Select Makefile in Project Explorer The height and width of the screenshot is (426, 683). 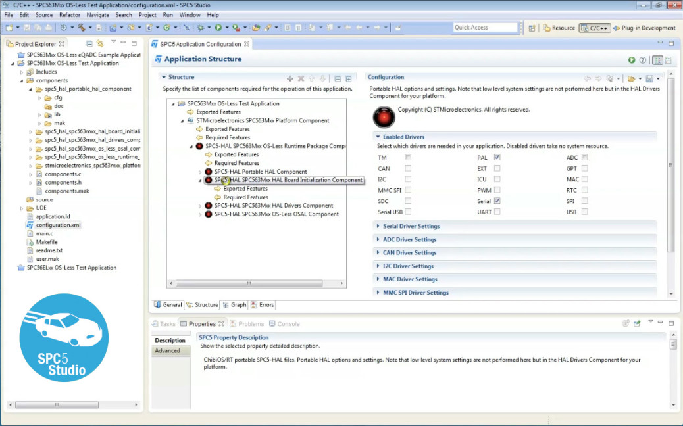tap(47, 242)
